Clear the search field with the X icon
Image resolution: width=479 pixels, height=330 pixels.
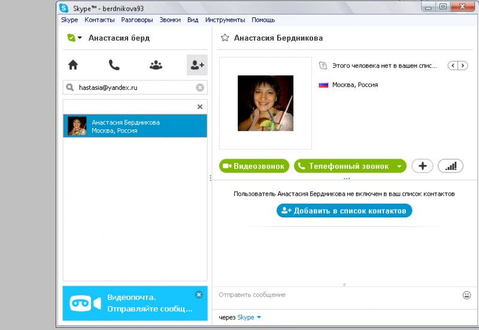pyautogui.click(x=200, y=87)
